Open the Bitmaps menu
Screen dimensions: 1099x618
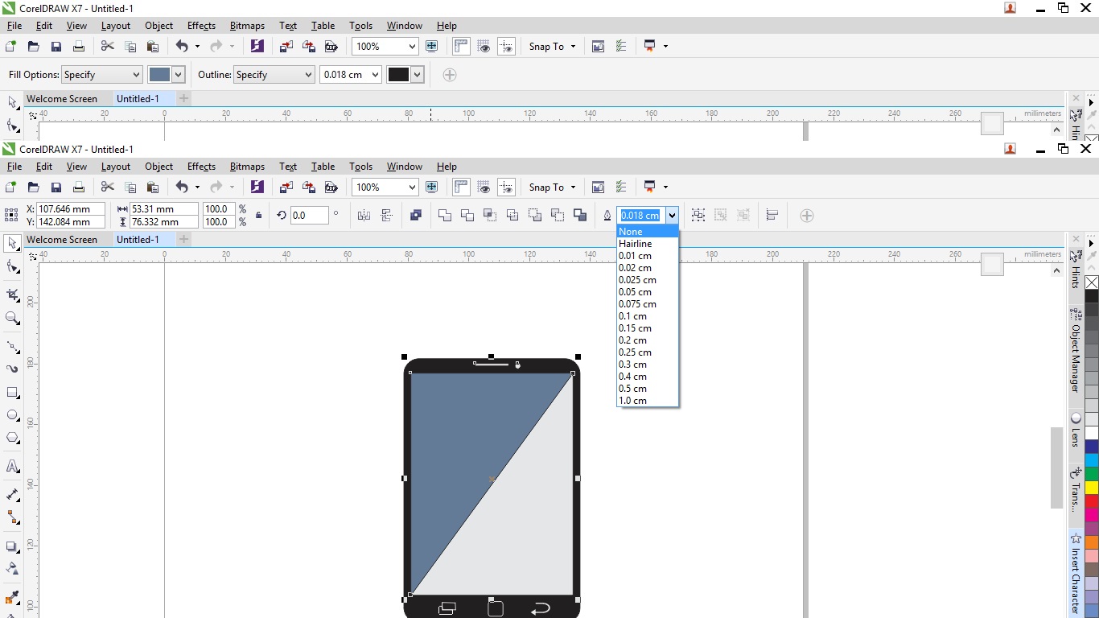pyautogui.click(x=247, y=167)
